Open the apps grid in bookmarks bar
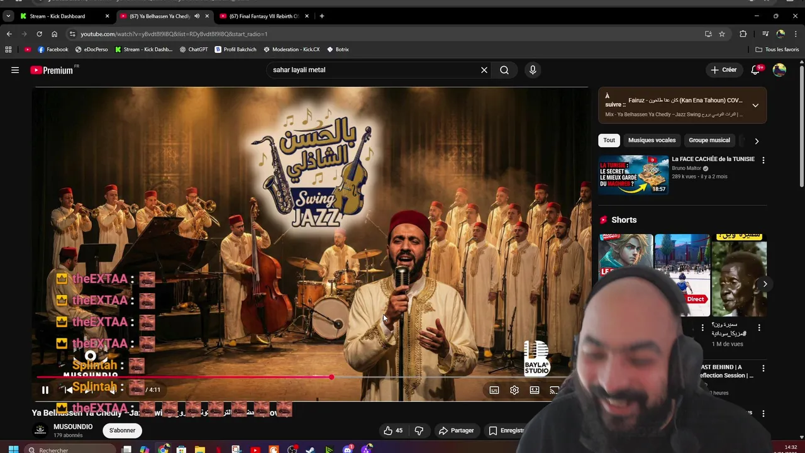The width and height of the screenshot is (805, 453). point(8,49)
